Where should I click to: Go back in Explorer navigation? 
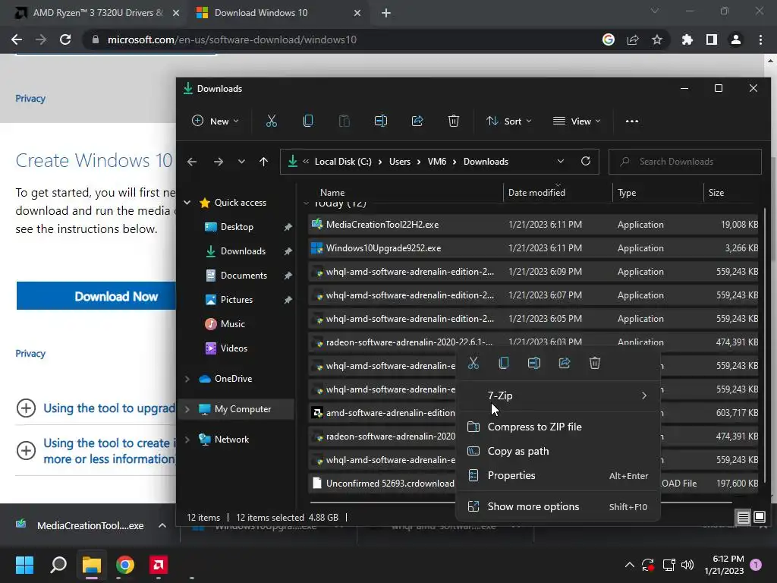click(x=192, y=162)
